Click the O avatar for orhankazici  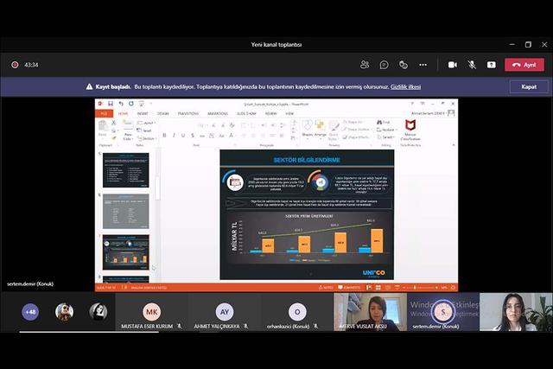(x=297, y=311)
